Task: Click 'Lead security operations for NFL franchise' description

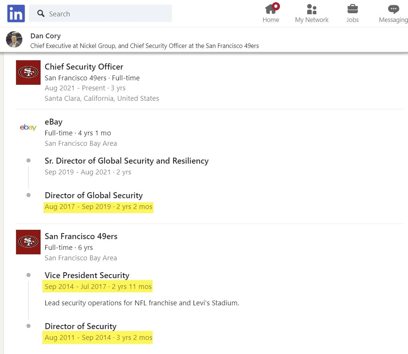Action: [142, 303]
